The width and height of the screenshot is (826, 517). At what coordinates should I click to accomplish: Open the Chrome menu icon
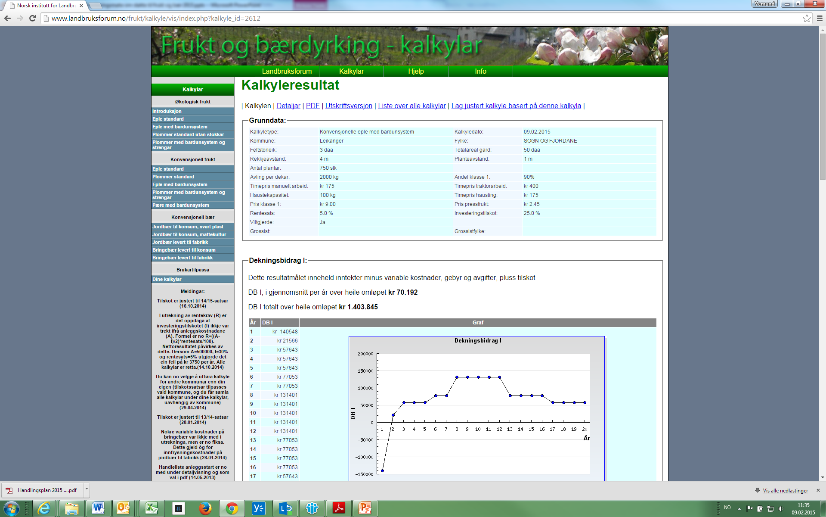pos(819,18)
